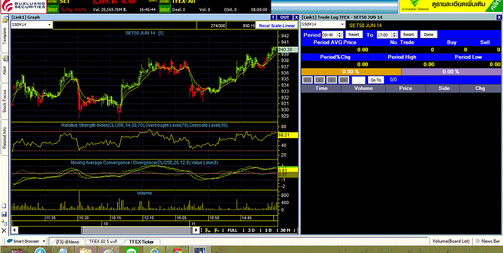Open the S50M14 symbol dropdown in Graph
This screenshot has height=253, width=503.
point(49,25)
